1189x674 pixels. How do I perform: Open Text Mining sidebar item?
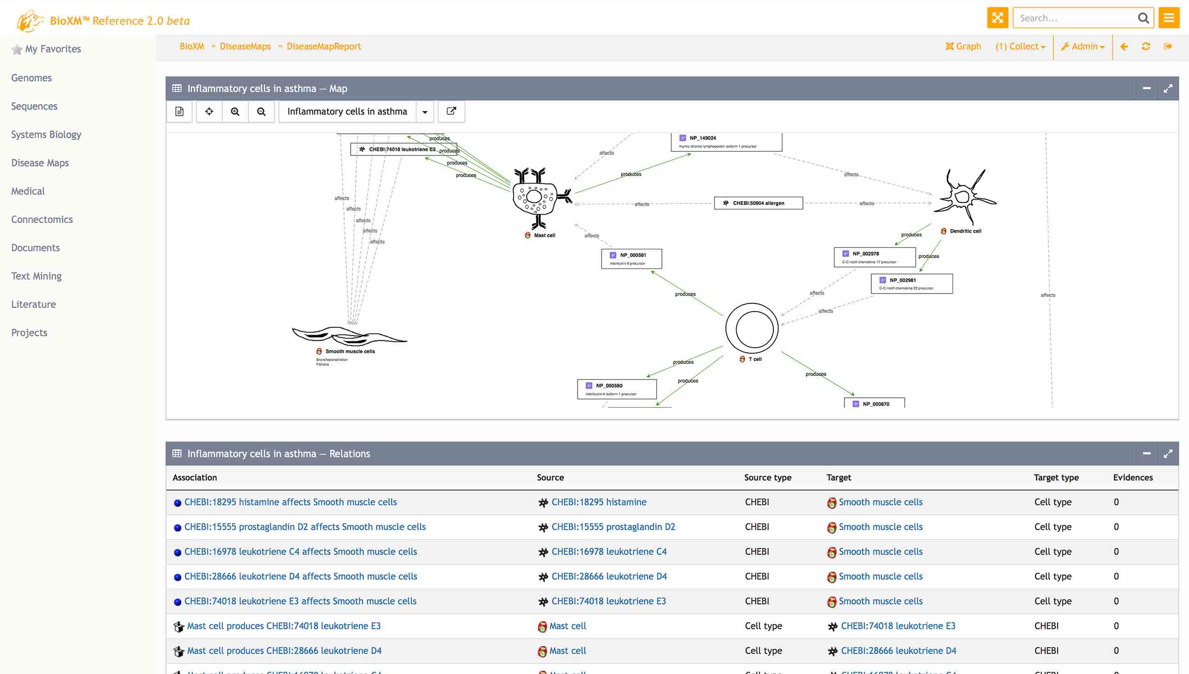coord(36,276)
